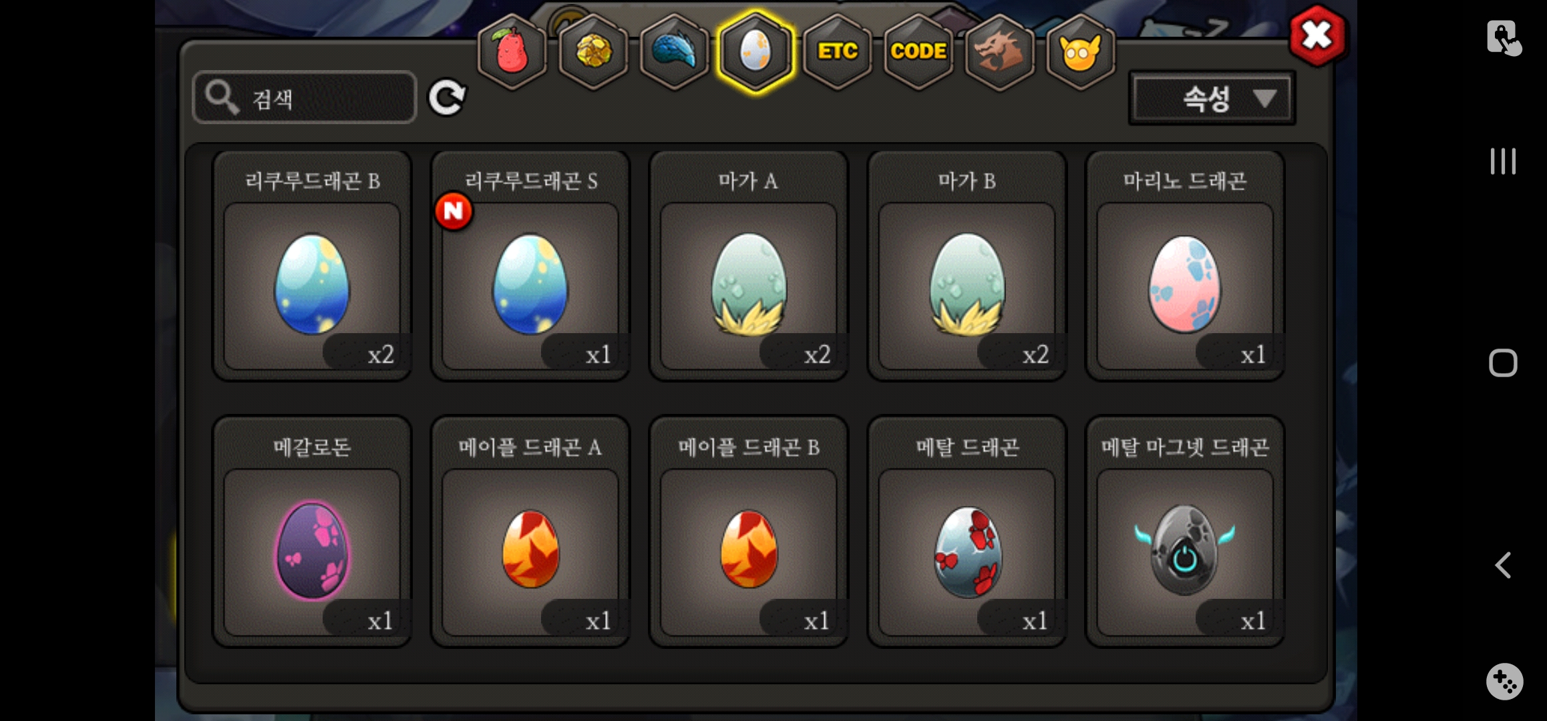
Task: Select the blue dragon scale tab
Action: click(675, 51)
